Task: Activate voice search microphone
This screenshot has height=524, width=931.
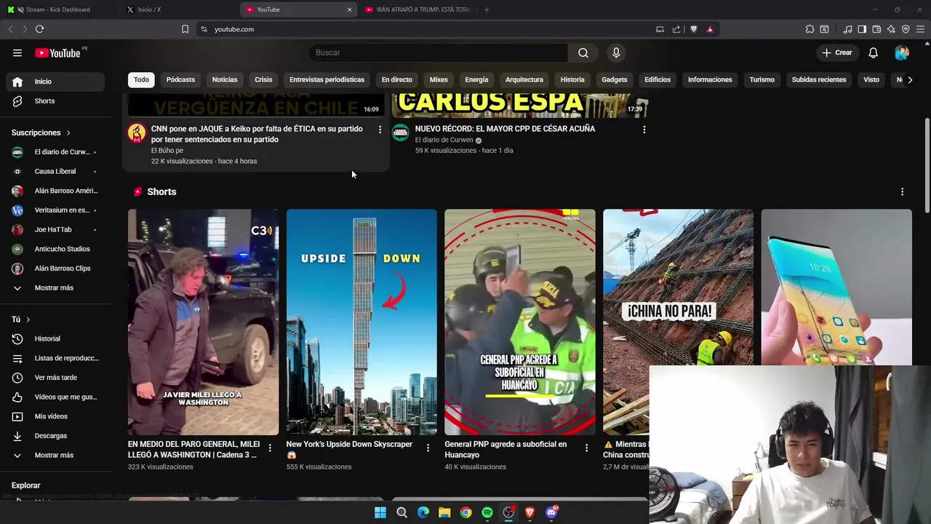Action: click(x=616, y=52)
